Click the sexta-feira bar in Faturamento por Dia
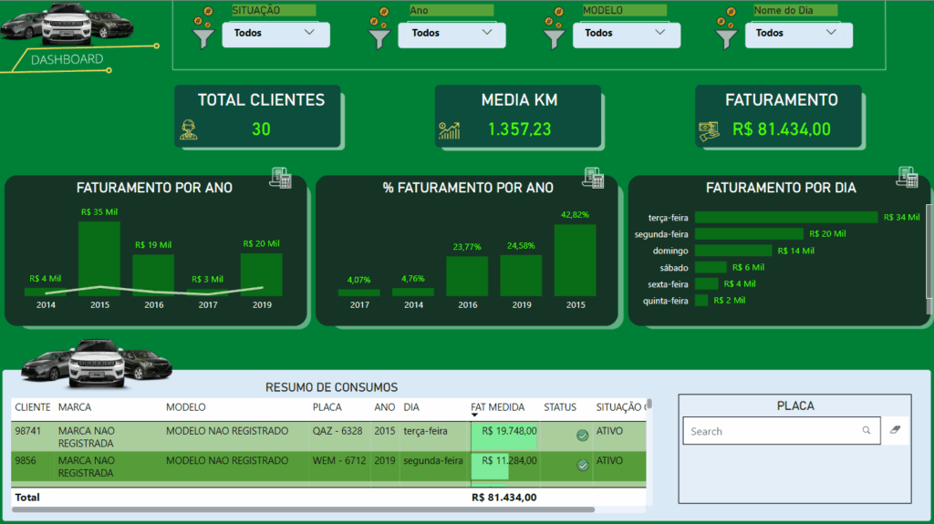This screenshot has height=524, width=934. pyautogui.click(x=707, y=284)
